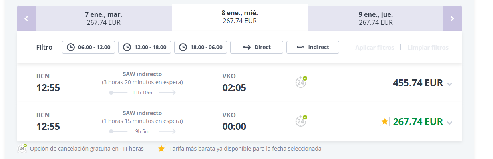493x159 pixels.
Task: Go to previous dates with left arrow
Action: 26,18
